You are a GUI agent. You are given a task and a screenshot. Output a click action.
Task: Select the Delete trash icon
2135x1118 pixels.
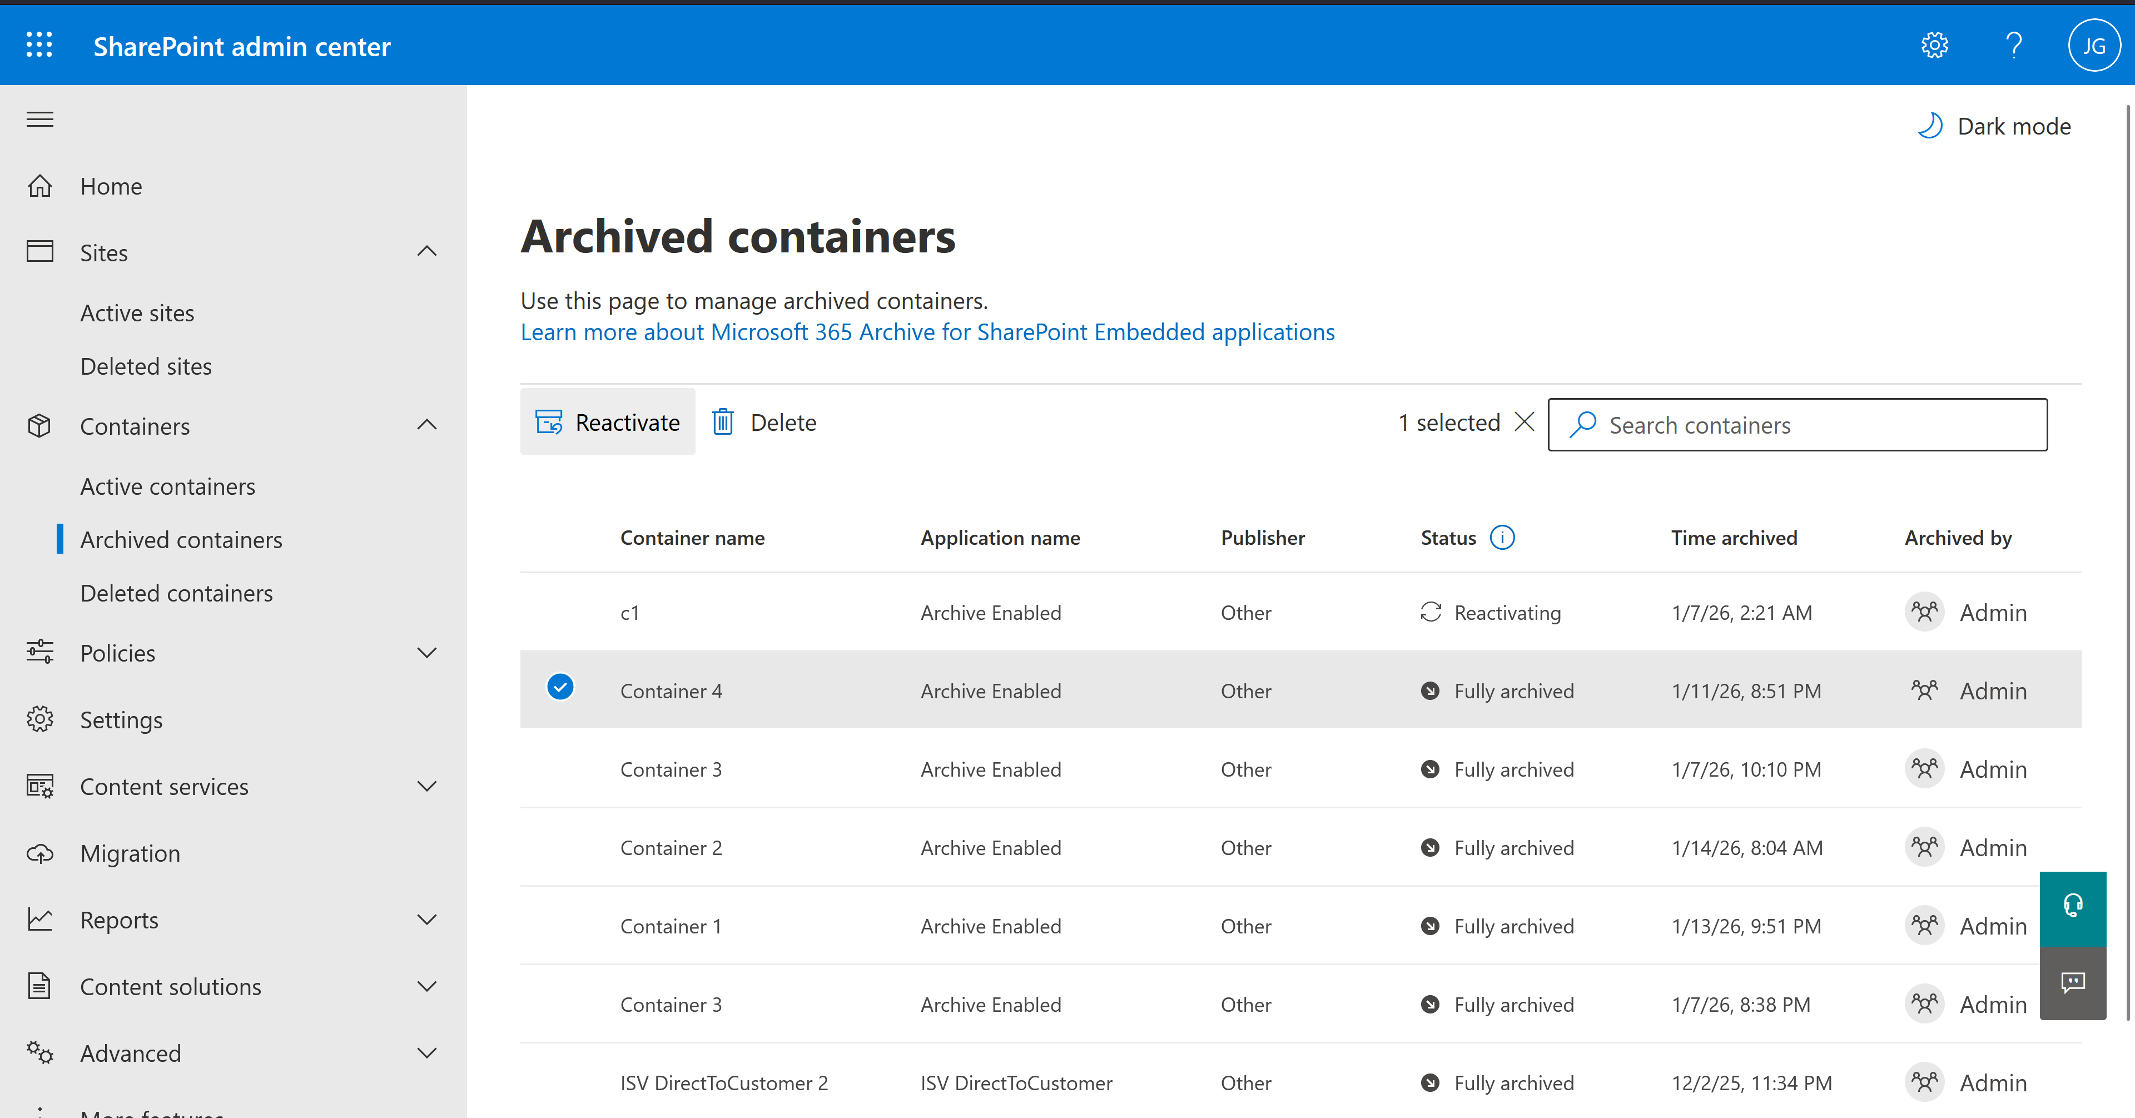click(x=723, y=422)
